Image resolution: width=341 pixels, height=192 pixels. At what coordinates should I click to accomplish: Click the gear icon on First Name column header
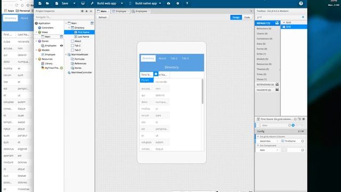[x=156, y=74]
